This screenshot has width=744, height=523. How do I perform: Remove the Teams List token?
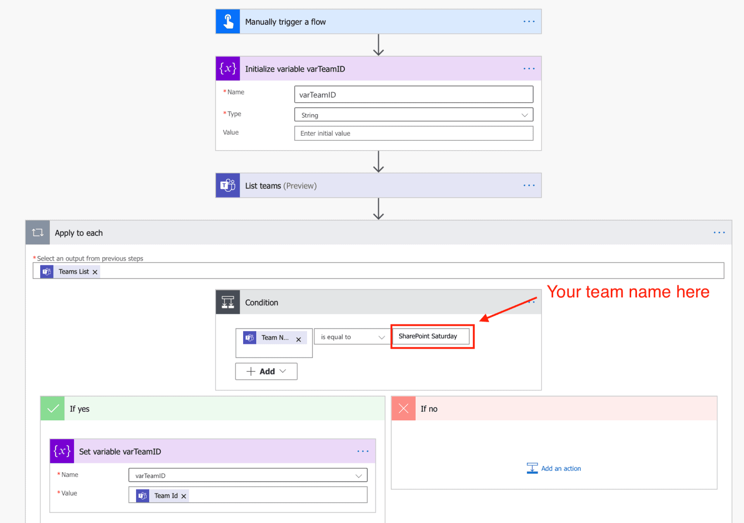95,271
